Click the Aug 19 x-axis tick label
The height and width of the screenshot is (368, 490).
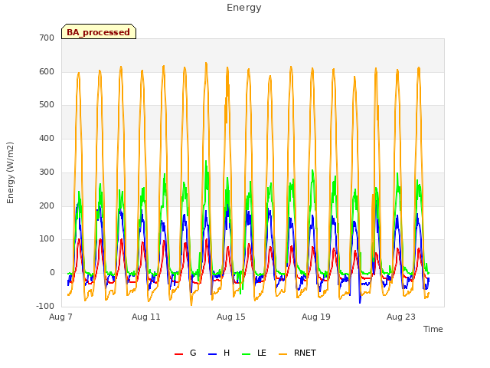point(316,317)
